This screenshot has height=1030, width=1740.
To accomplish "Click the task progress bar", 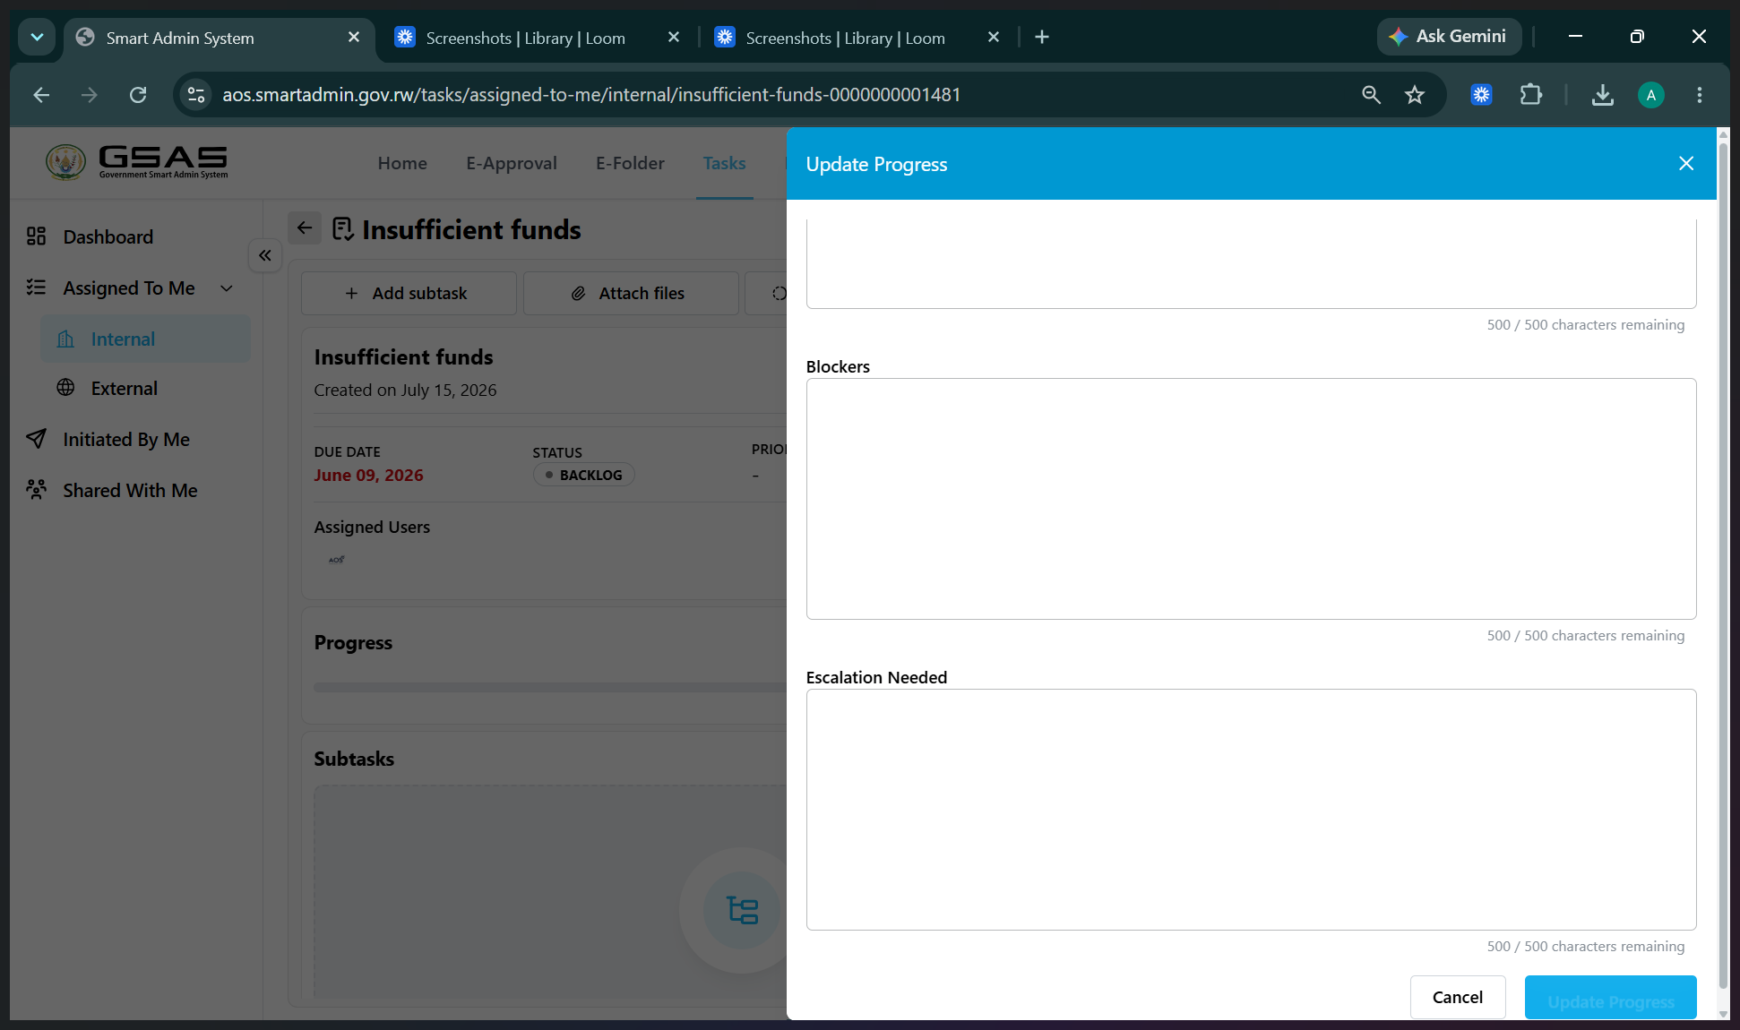I will point(550,688).
